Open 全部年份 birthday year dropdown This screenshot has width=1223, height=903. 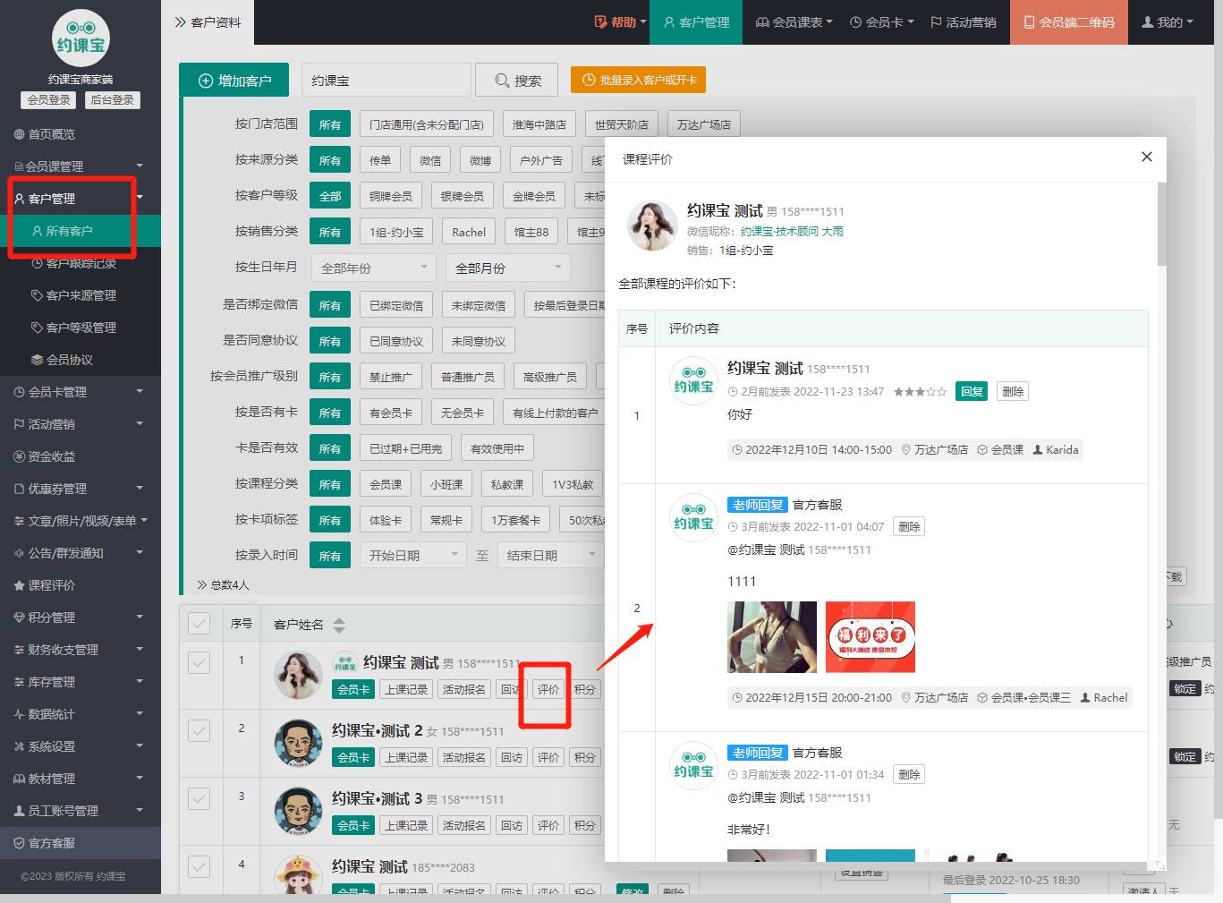coord(374,268)
